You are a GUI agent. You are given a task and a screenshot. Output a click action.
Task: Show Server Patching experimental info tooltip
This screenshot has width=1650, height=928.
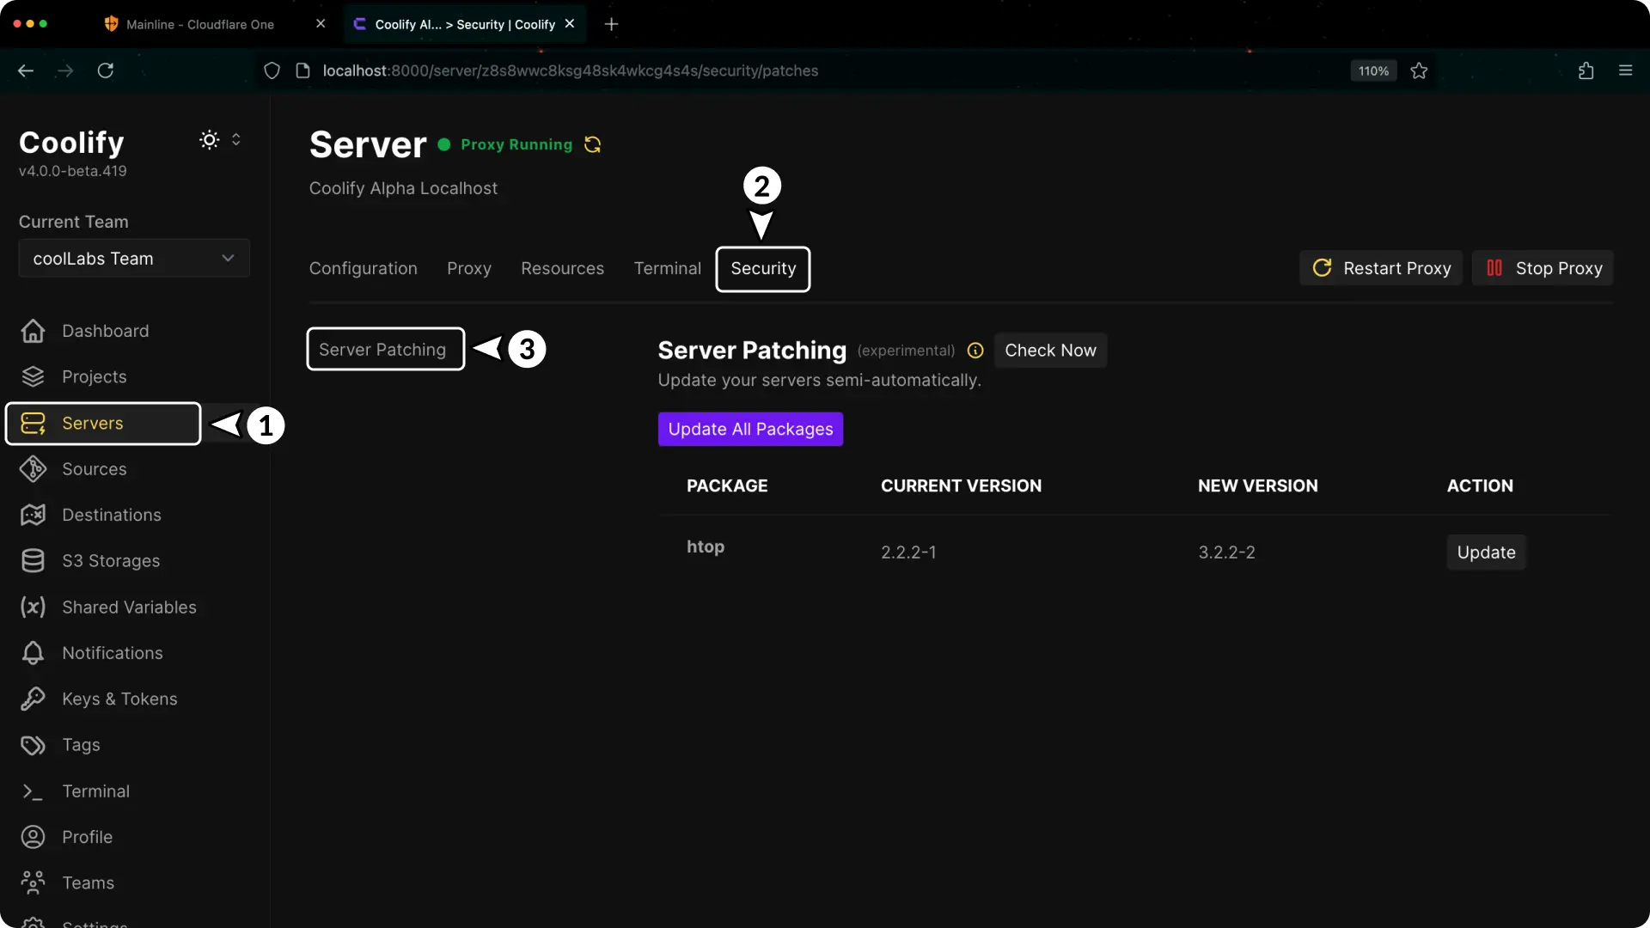(975, 351)
